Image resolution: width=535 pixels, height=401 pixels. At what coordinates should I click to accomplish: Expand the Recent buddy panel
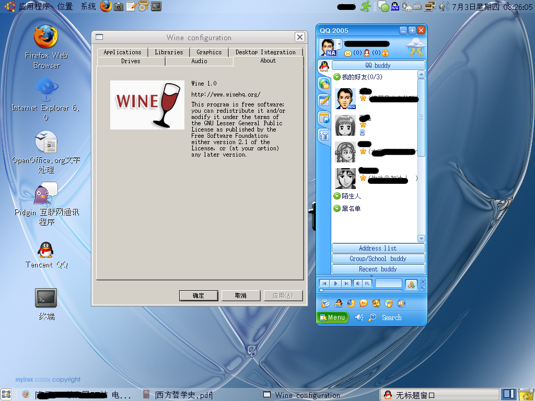pyautogui.click(x=378, y=269)
